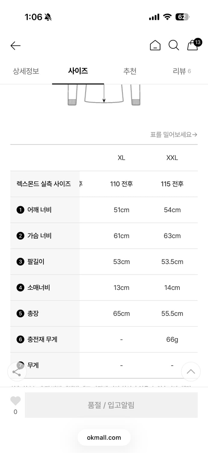Expand the XL size column header
208x453 pixels.
[121, 158]
